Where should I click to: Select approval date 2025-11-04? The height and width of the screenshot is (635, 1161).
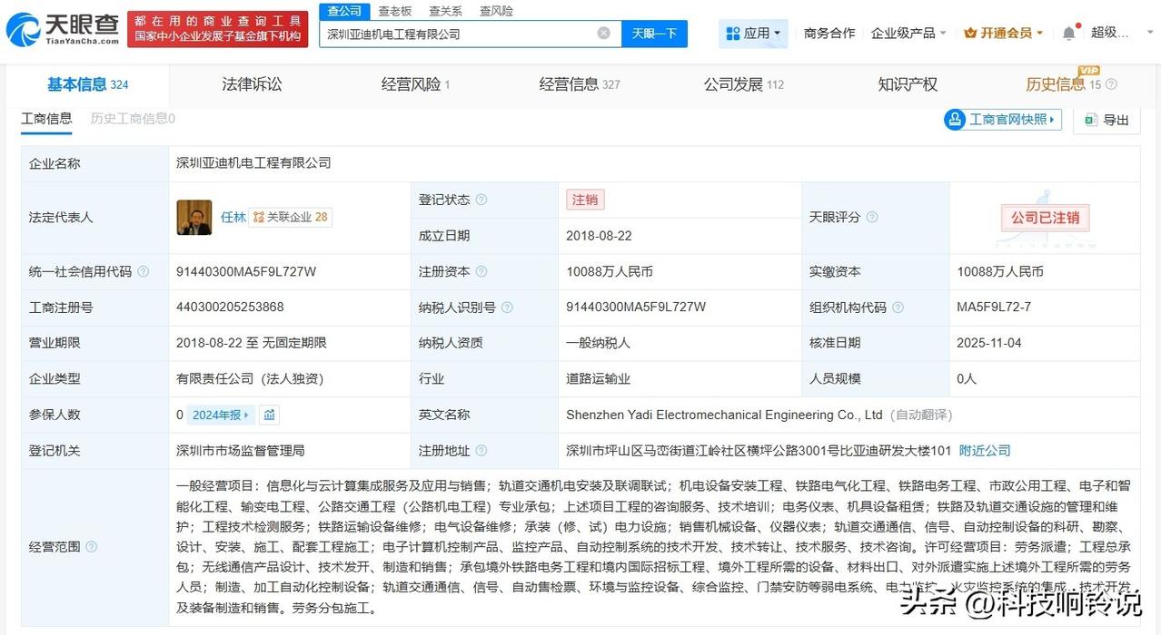(989, 343)
